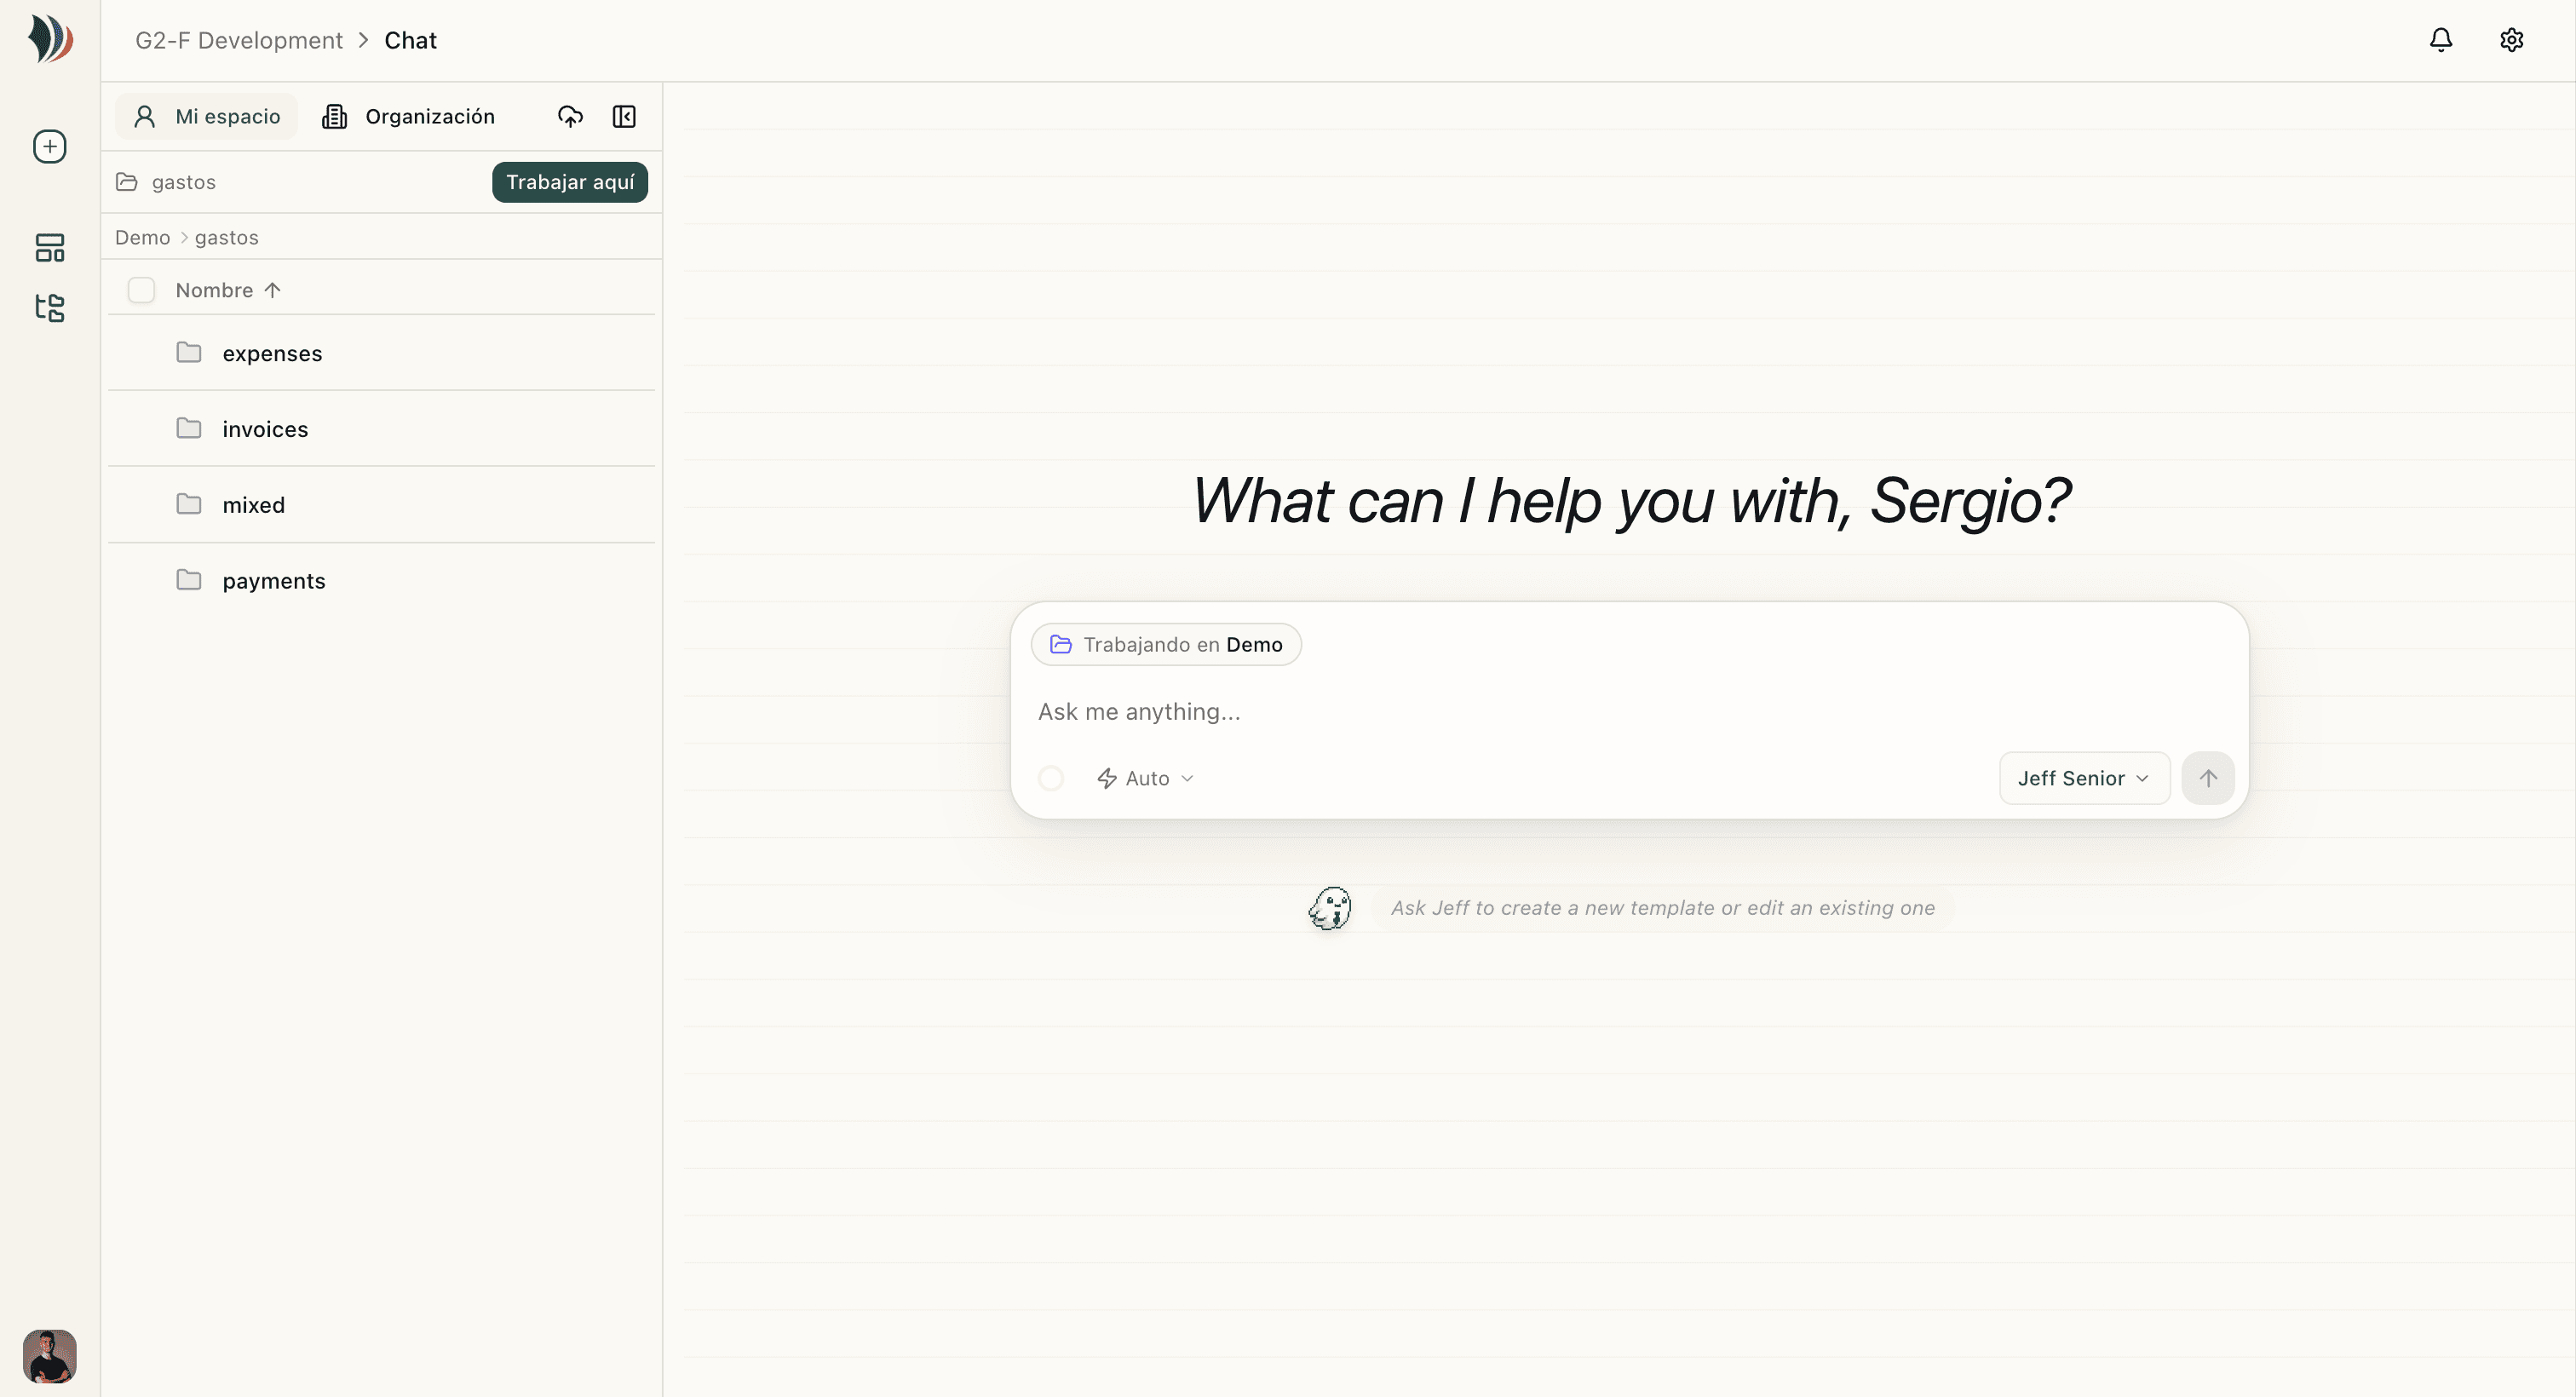Open the settings gear icon
This screenshot has height=1397, width=2576.
pyautogui.click(x=2511, y=40)
